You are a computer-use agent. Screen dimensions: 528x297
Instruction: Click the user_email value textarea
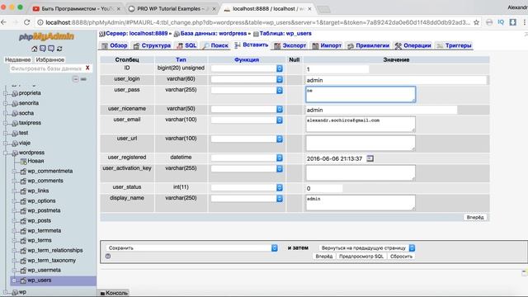361,125
